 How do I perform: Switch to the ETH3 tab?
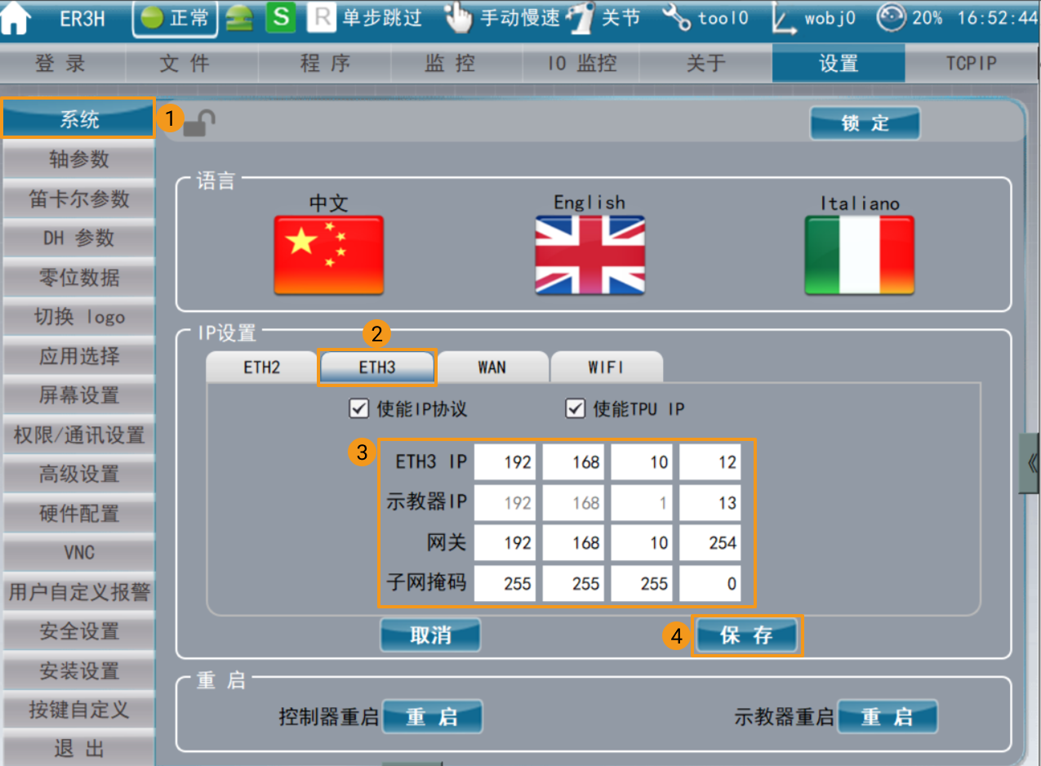click(377, 367)
